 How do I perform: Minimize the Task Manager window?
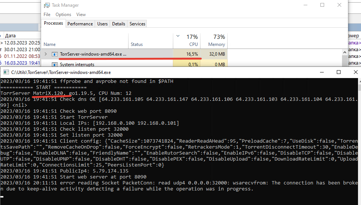(x=305, y=5)
